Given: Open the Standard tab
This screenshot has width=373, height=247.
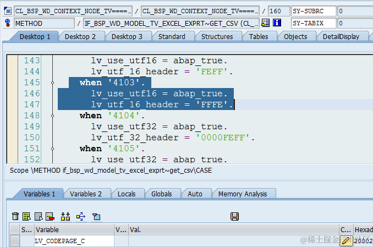Looking at the screenshot, I should pos(172,37).
